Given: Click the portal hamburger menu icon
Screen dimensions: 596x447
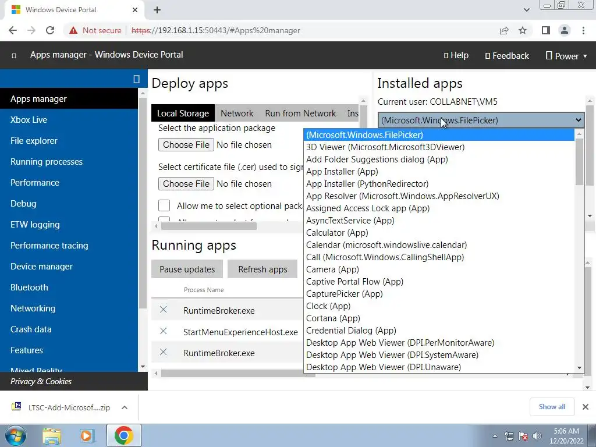Looking at the screenshot, I should coord(14,56).
